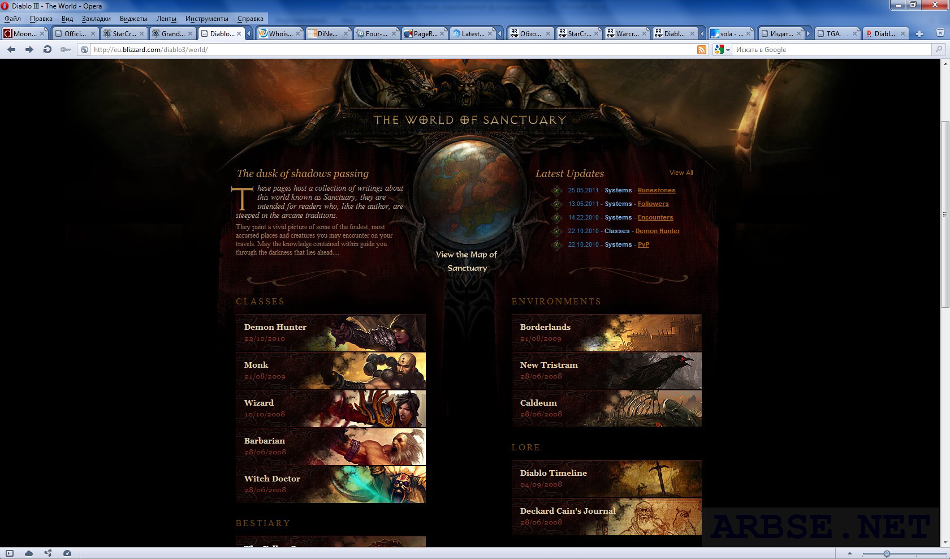Go forward with the Forward arrow
The height and width of the screenshot is (559, 950).
[x=29, y=50]
